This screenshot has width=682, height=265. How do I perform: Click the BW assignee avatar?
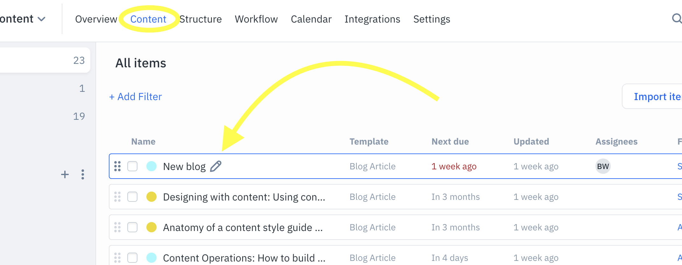(x=603, y=166)
